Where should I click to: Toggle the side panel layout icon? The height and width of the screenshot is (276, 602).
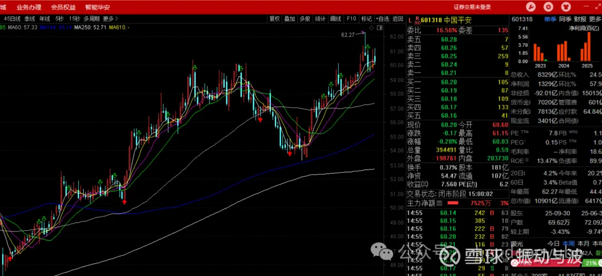point(380,28)
